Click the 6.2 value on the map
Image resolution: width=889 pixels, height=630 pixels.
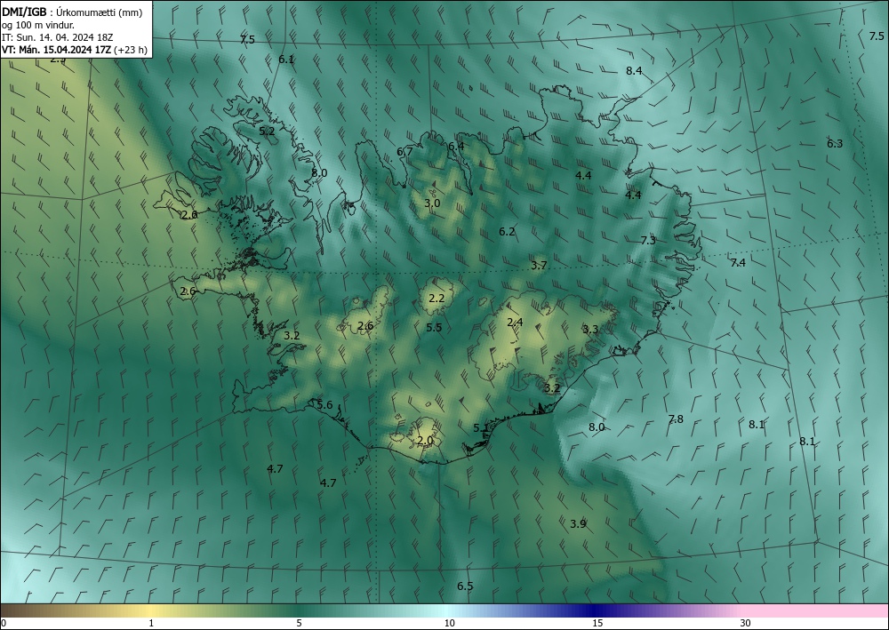[x=507, y=231]
